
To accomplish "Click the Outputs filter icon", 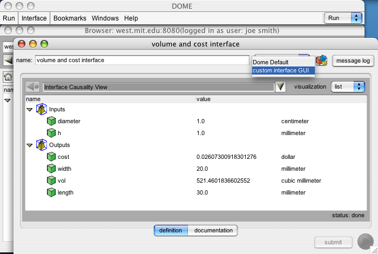I will tap(42, 145).
